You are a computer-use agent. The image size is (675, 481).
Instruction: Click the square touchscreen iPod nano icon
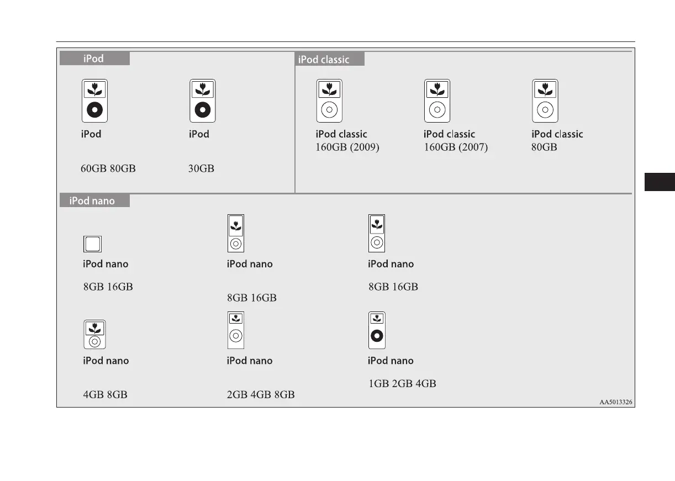point(93,244)
